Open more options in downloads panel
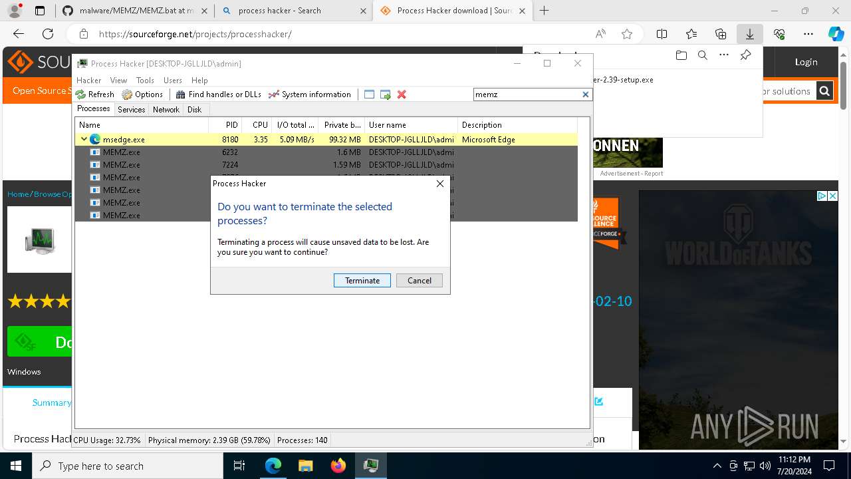Viewport: 851px width, 479px height. pos(724,55)
